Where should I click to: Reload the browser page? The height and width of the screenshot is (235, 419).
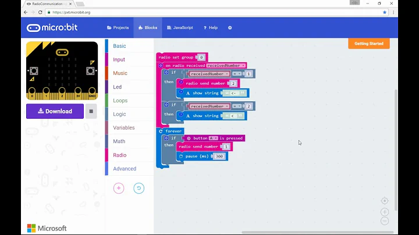pos(40,12)
